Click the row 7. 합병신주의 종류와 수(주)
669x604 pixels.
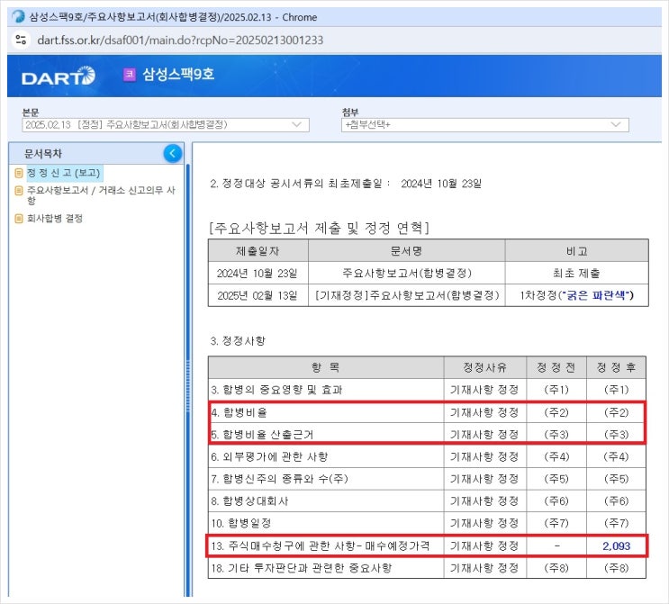click(427, 479)
